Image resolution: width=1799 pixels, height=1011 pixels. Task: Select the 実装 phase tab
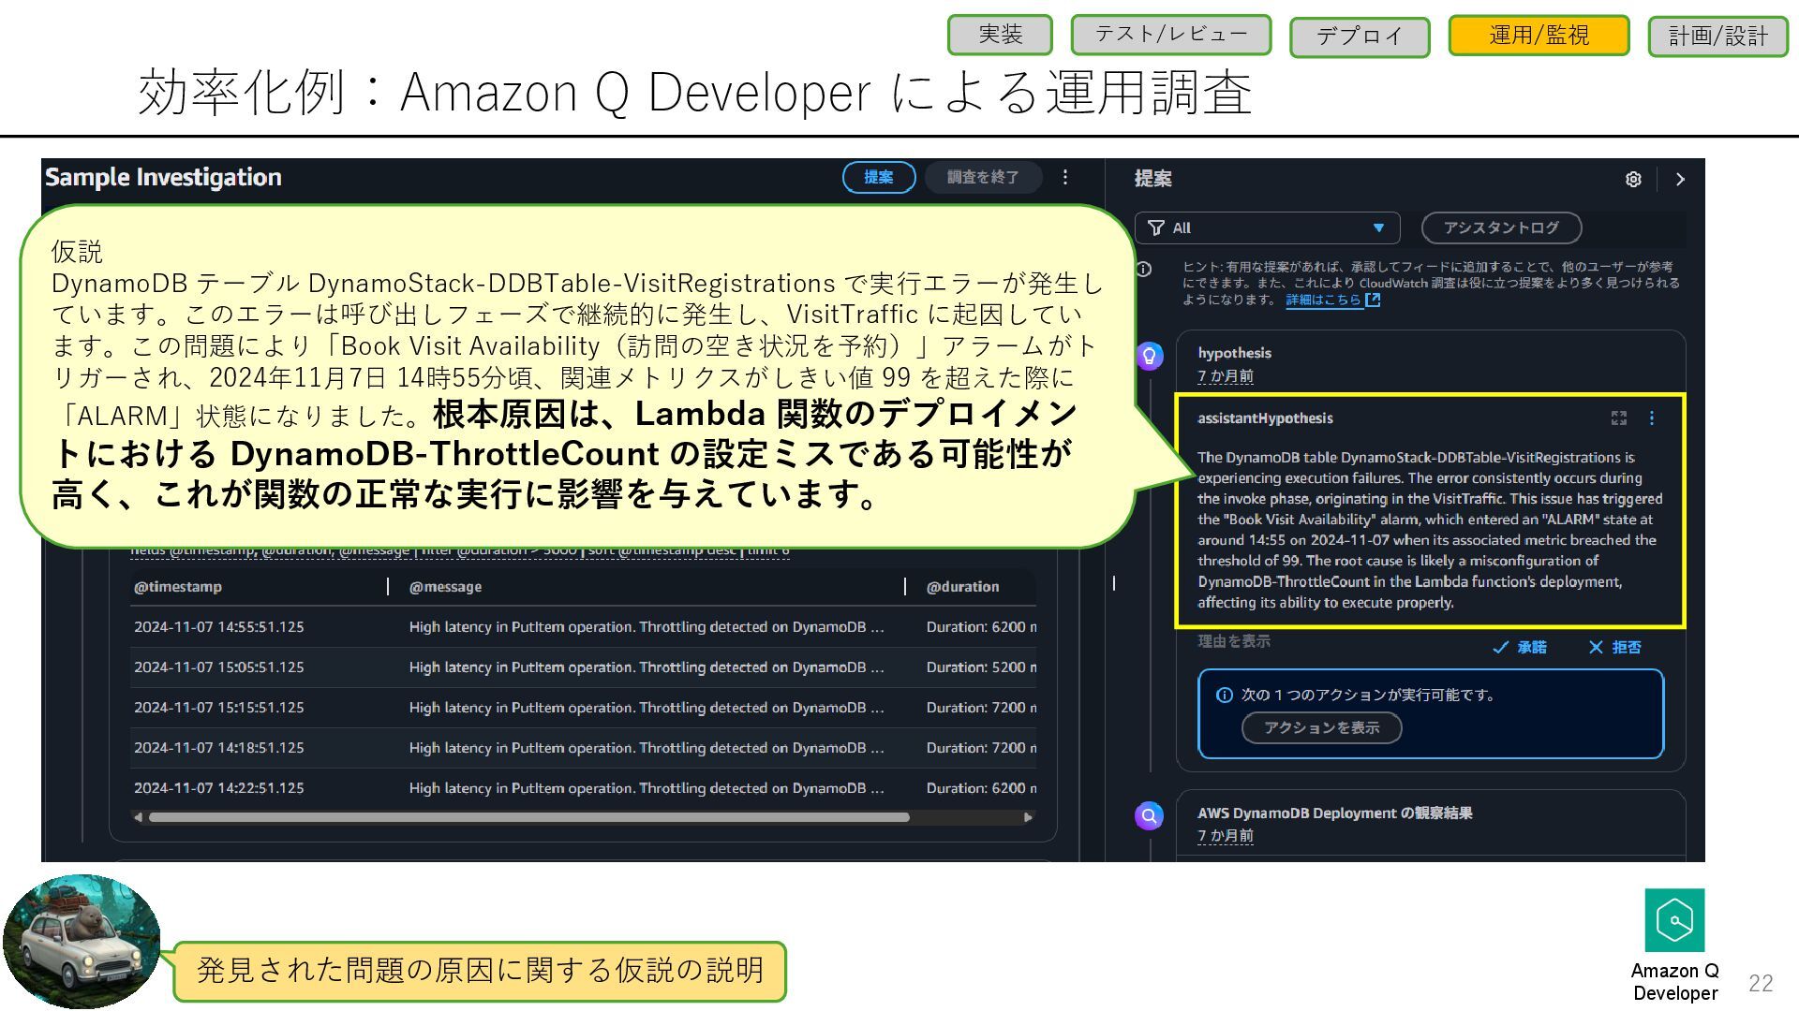(x=1000, y=35)
